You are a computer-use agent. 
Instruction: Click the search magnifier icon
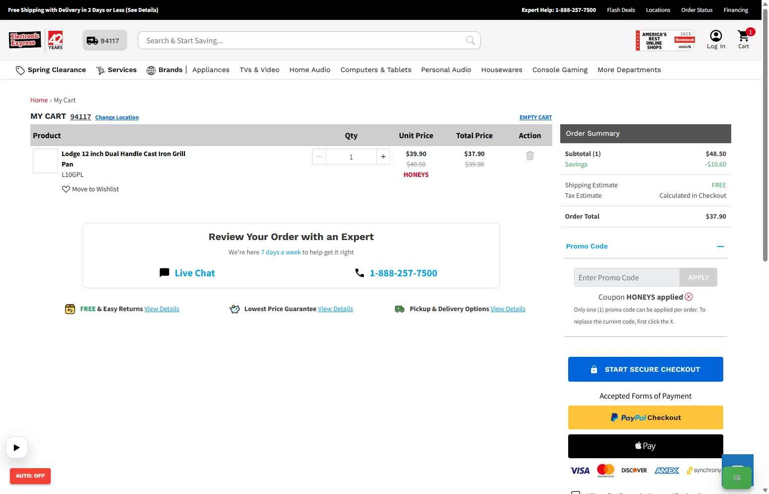(470, 40)
